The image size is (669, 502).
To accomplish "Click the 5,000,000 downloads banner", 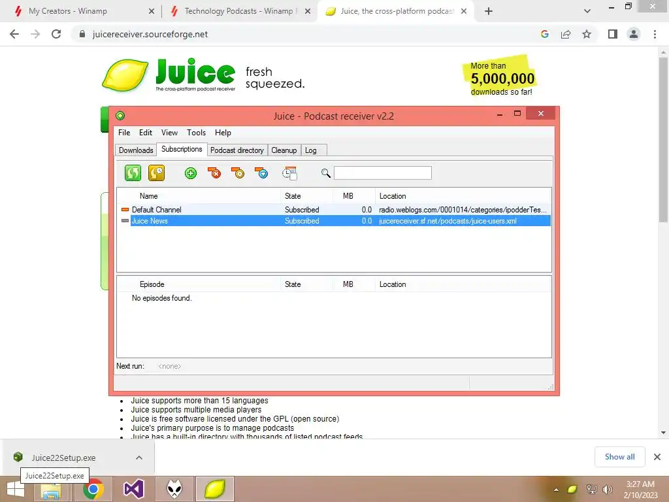I will click(x=500, y=77).
